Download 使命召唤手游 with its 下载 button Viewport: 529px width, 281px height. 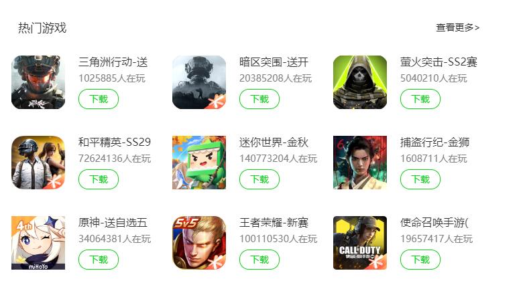coord(420,260)
